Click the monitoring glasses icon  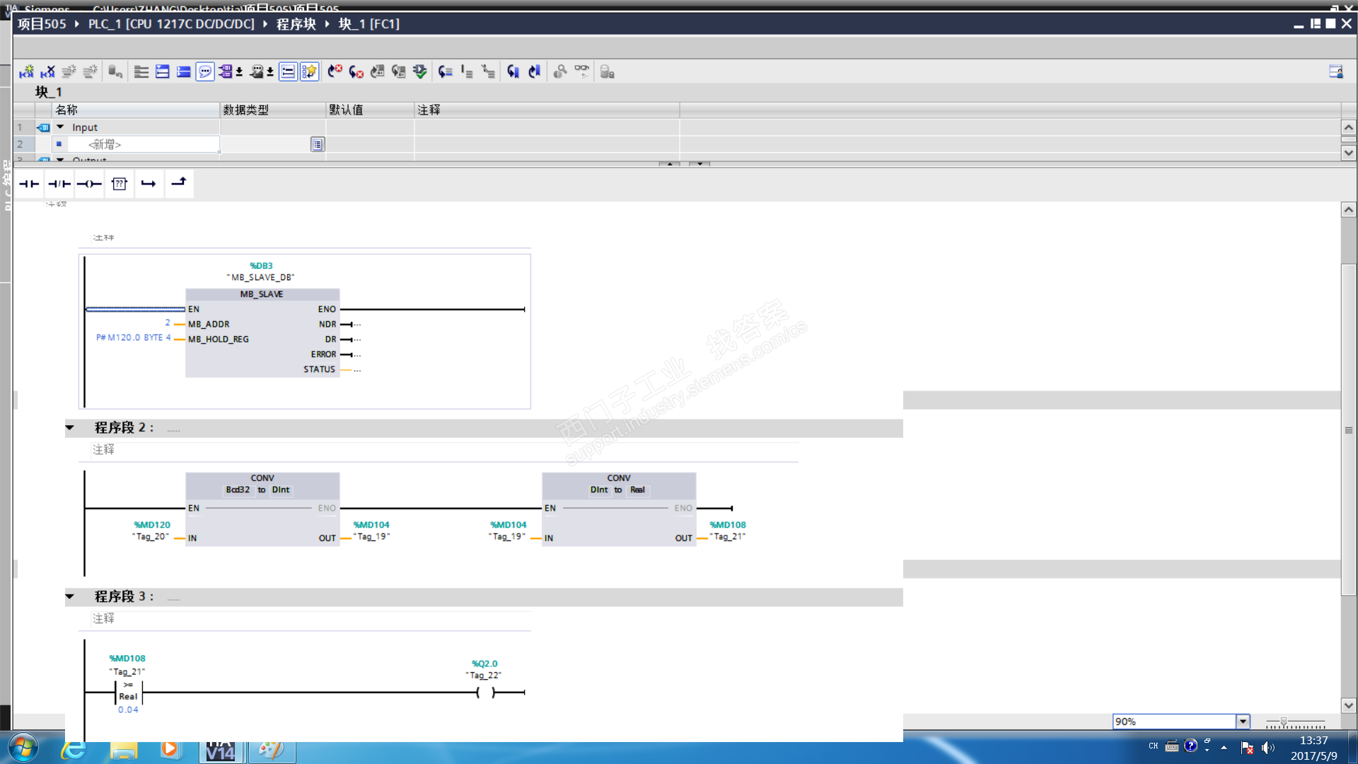point(581,71)
